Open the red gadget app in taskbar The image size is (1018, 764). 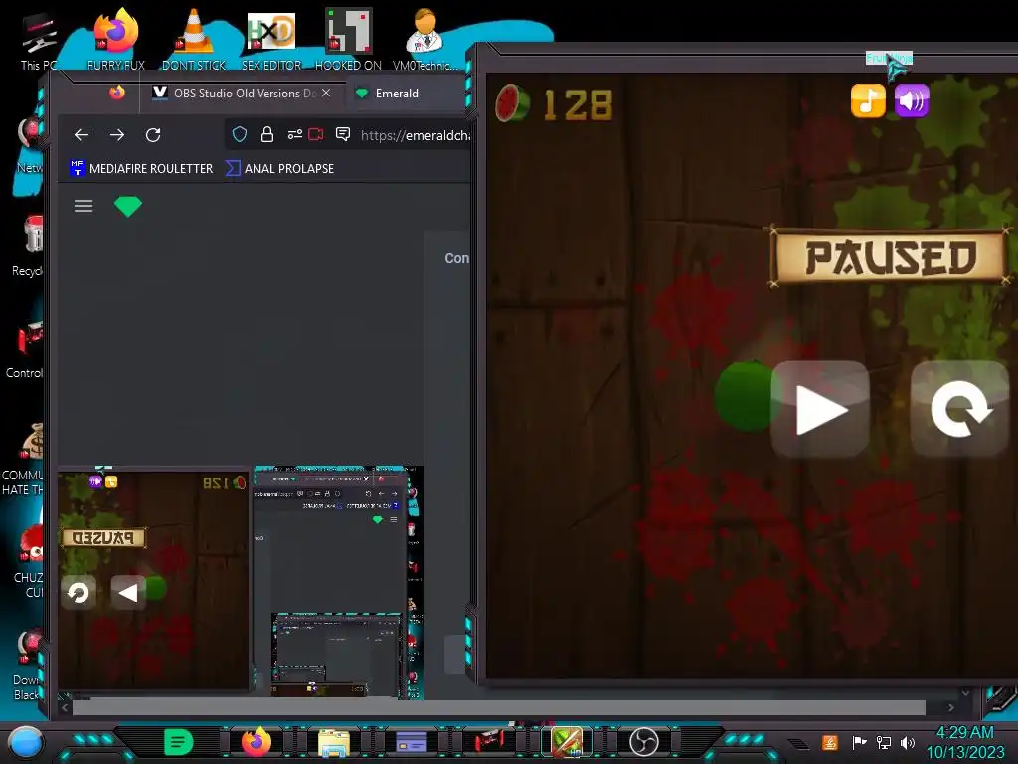[x=489, y=742]
